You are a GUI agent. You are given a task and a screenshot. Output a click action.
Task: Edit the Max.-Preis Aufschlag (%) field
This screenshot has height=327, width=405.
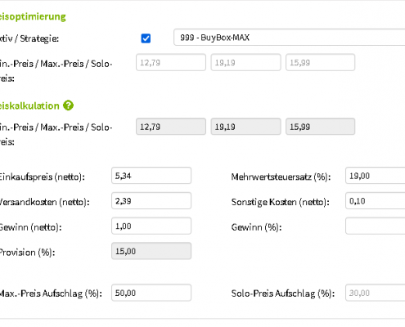pos(151,293)
